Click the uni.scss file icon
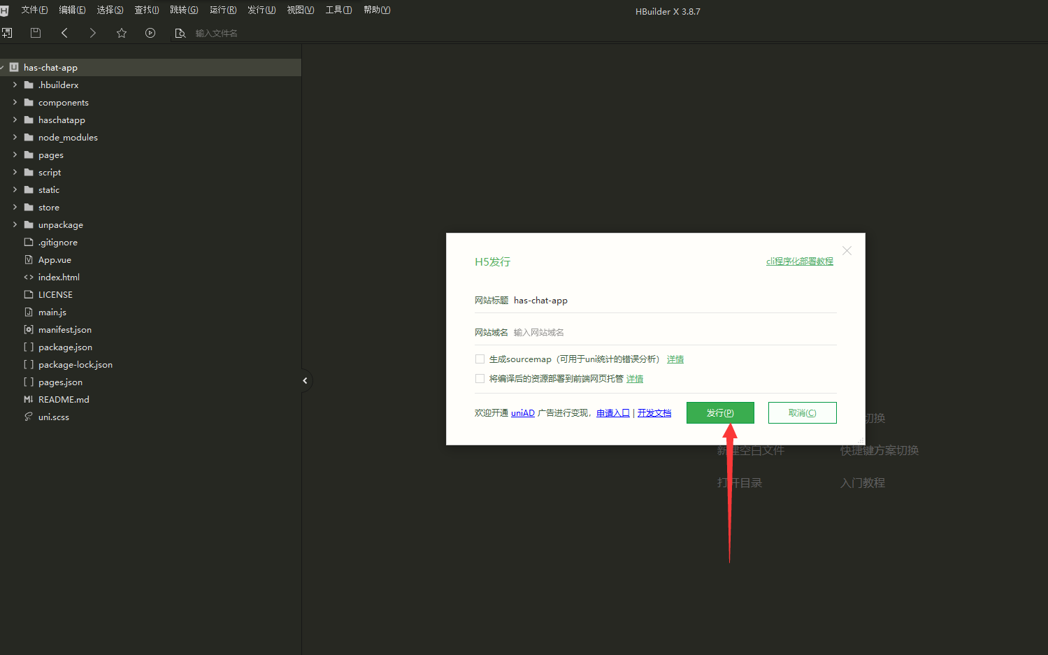 click(29, 417)
